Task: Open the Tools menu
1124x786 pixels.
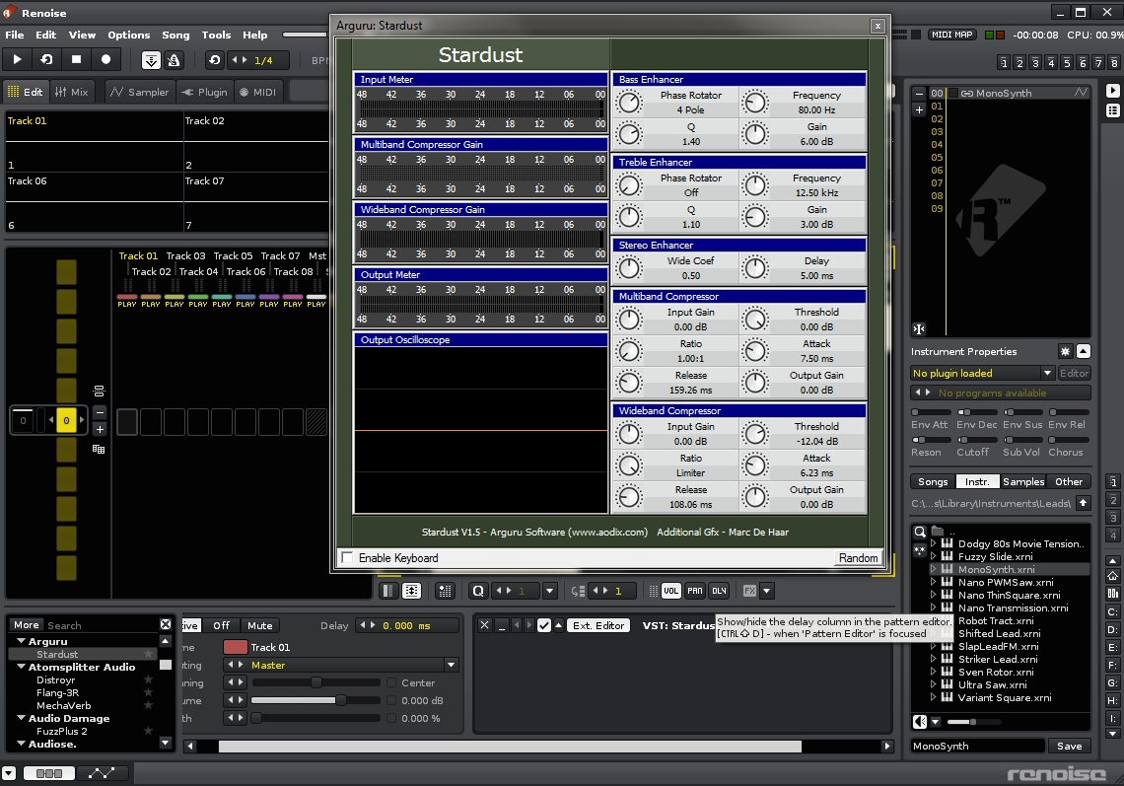Action: [216, 35]
